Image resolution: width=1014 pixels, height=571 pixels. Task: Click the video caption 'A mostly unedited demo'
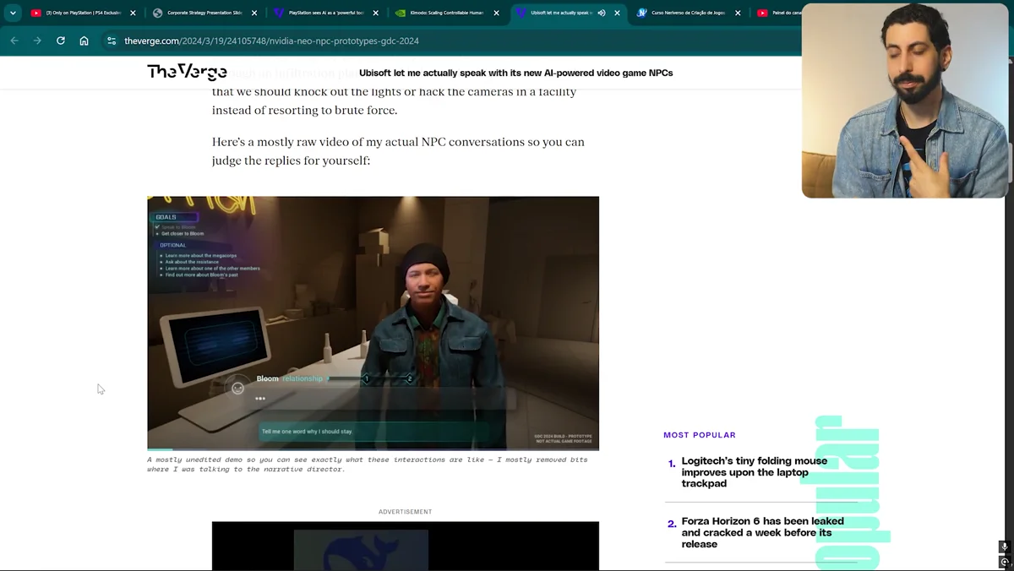(367, 464)
